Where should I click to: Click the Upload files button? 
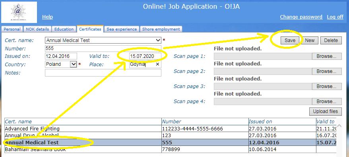[x=326, y=111]
